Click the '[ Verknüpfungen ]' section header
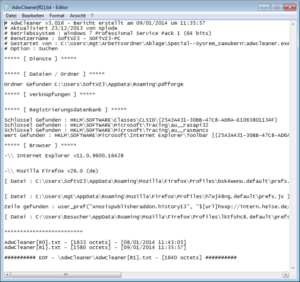Image resolution: width=300 pixels, height=282 pixels. [50, 94]
